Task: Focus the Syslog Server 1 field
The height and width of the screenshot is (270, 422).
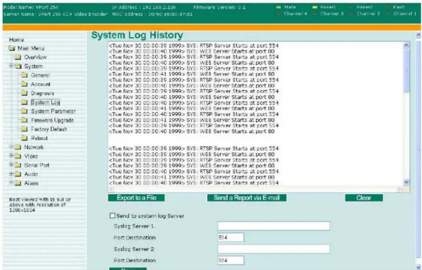Action: tap(274, 226)
